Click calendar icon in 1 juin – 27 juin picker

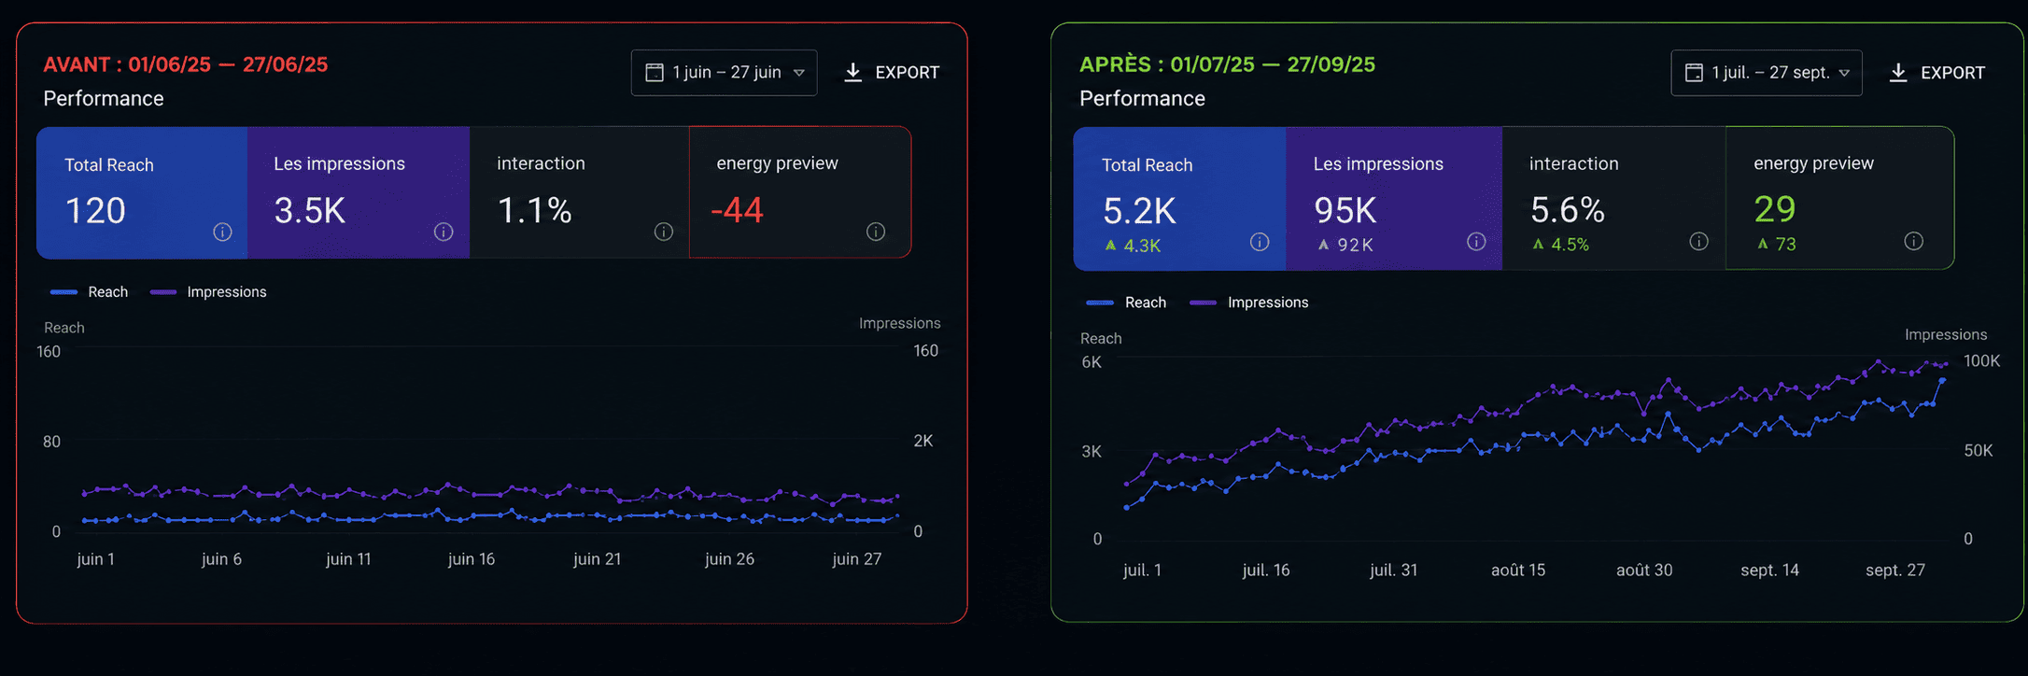[x=655, y=72]
